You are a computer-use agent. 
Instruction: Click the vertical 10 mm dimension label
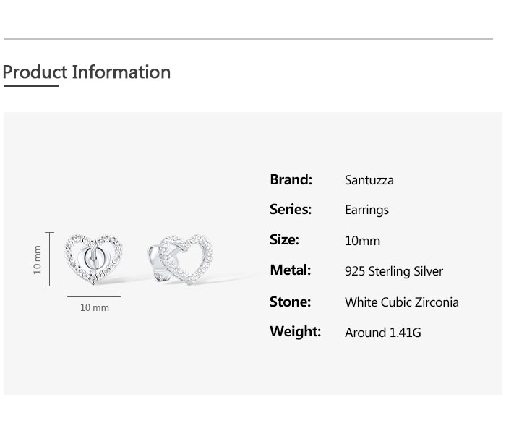coord(38,260)
